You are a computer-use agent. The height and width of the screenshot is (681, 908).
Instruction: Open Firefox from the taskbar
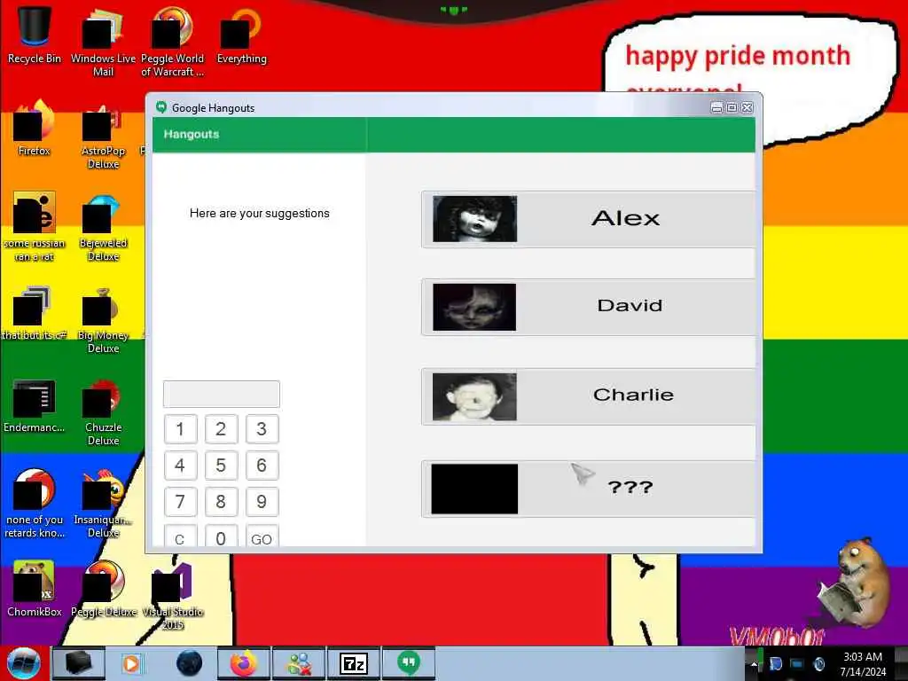click(244, 663)
